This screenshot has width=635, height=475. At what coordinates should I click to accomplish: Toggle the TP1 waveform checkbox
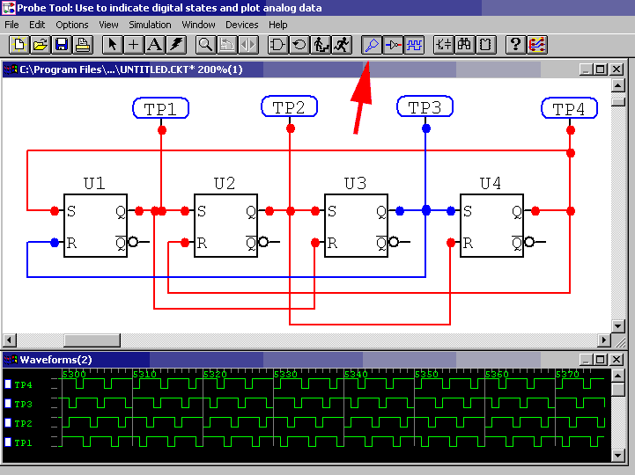pyautogui.click(x=8, y=442)
